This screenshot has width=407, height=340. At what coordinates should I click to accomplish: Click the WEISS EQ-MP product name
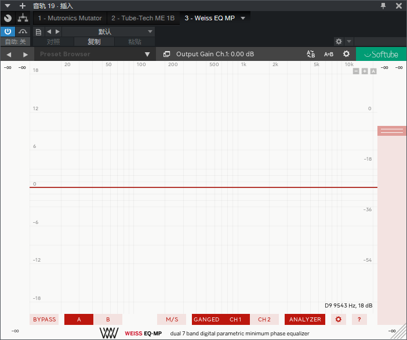143,334
